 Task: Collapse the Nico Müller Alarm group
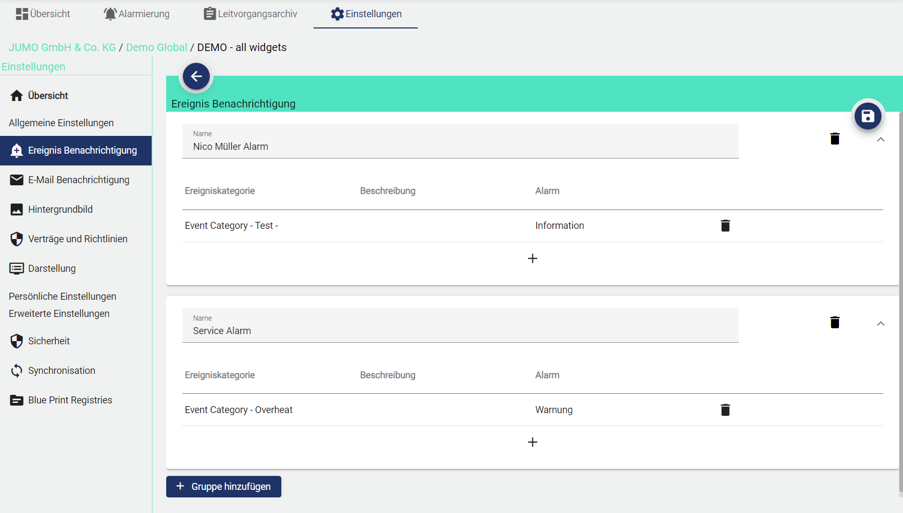coord(880,140)
